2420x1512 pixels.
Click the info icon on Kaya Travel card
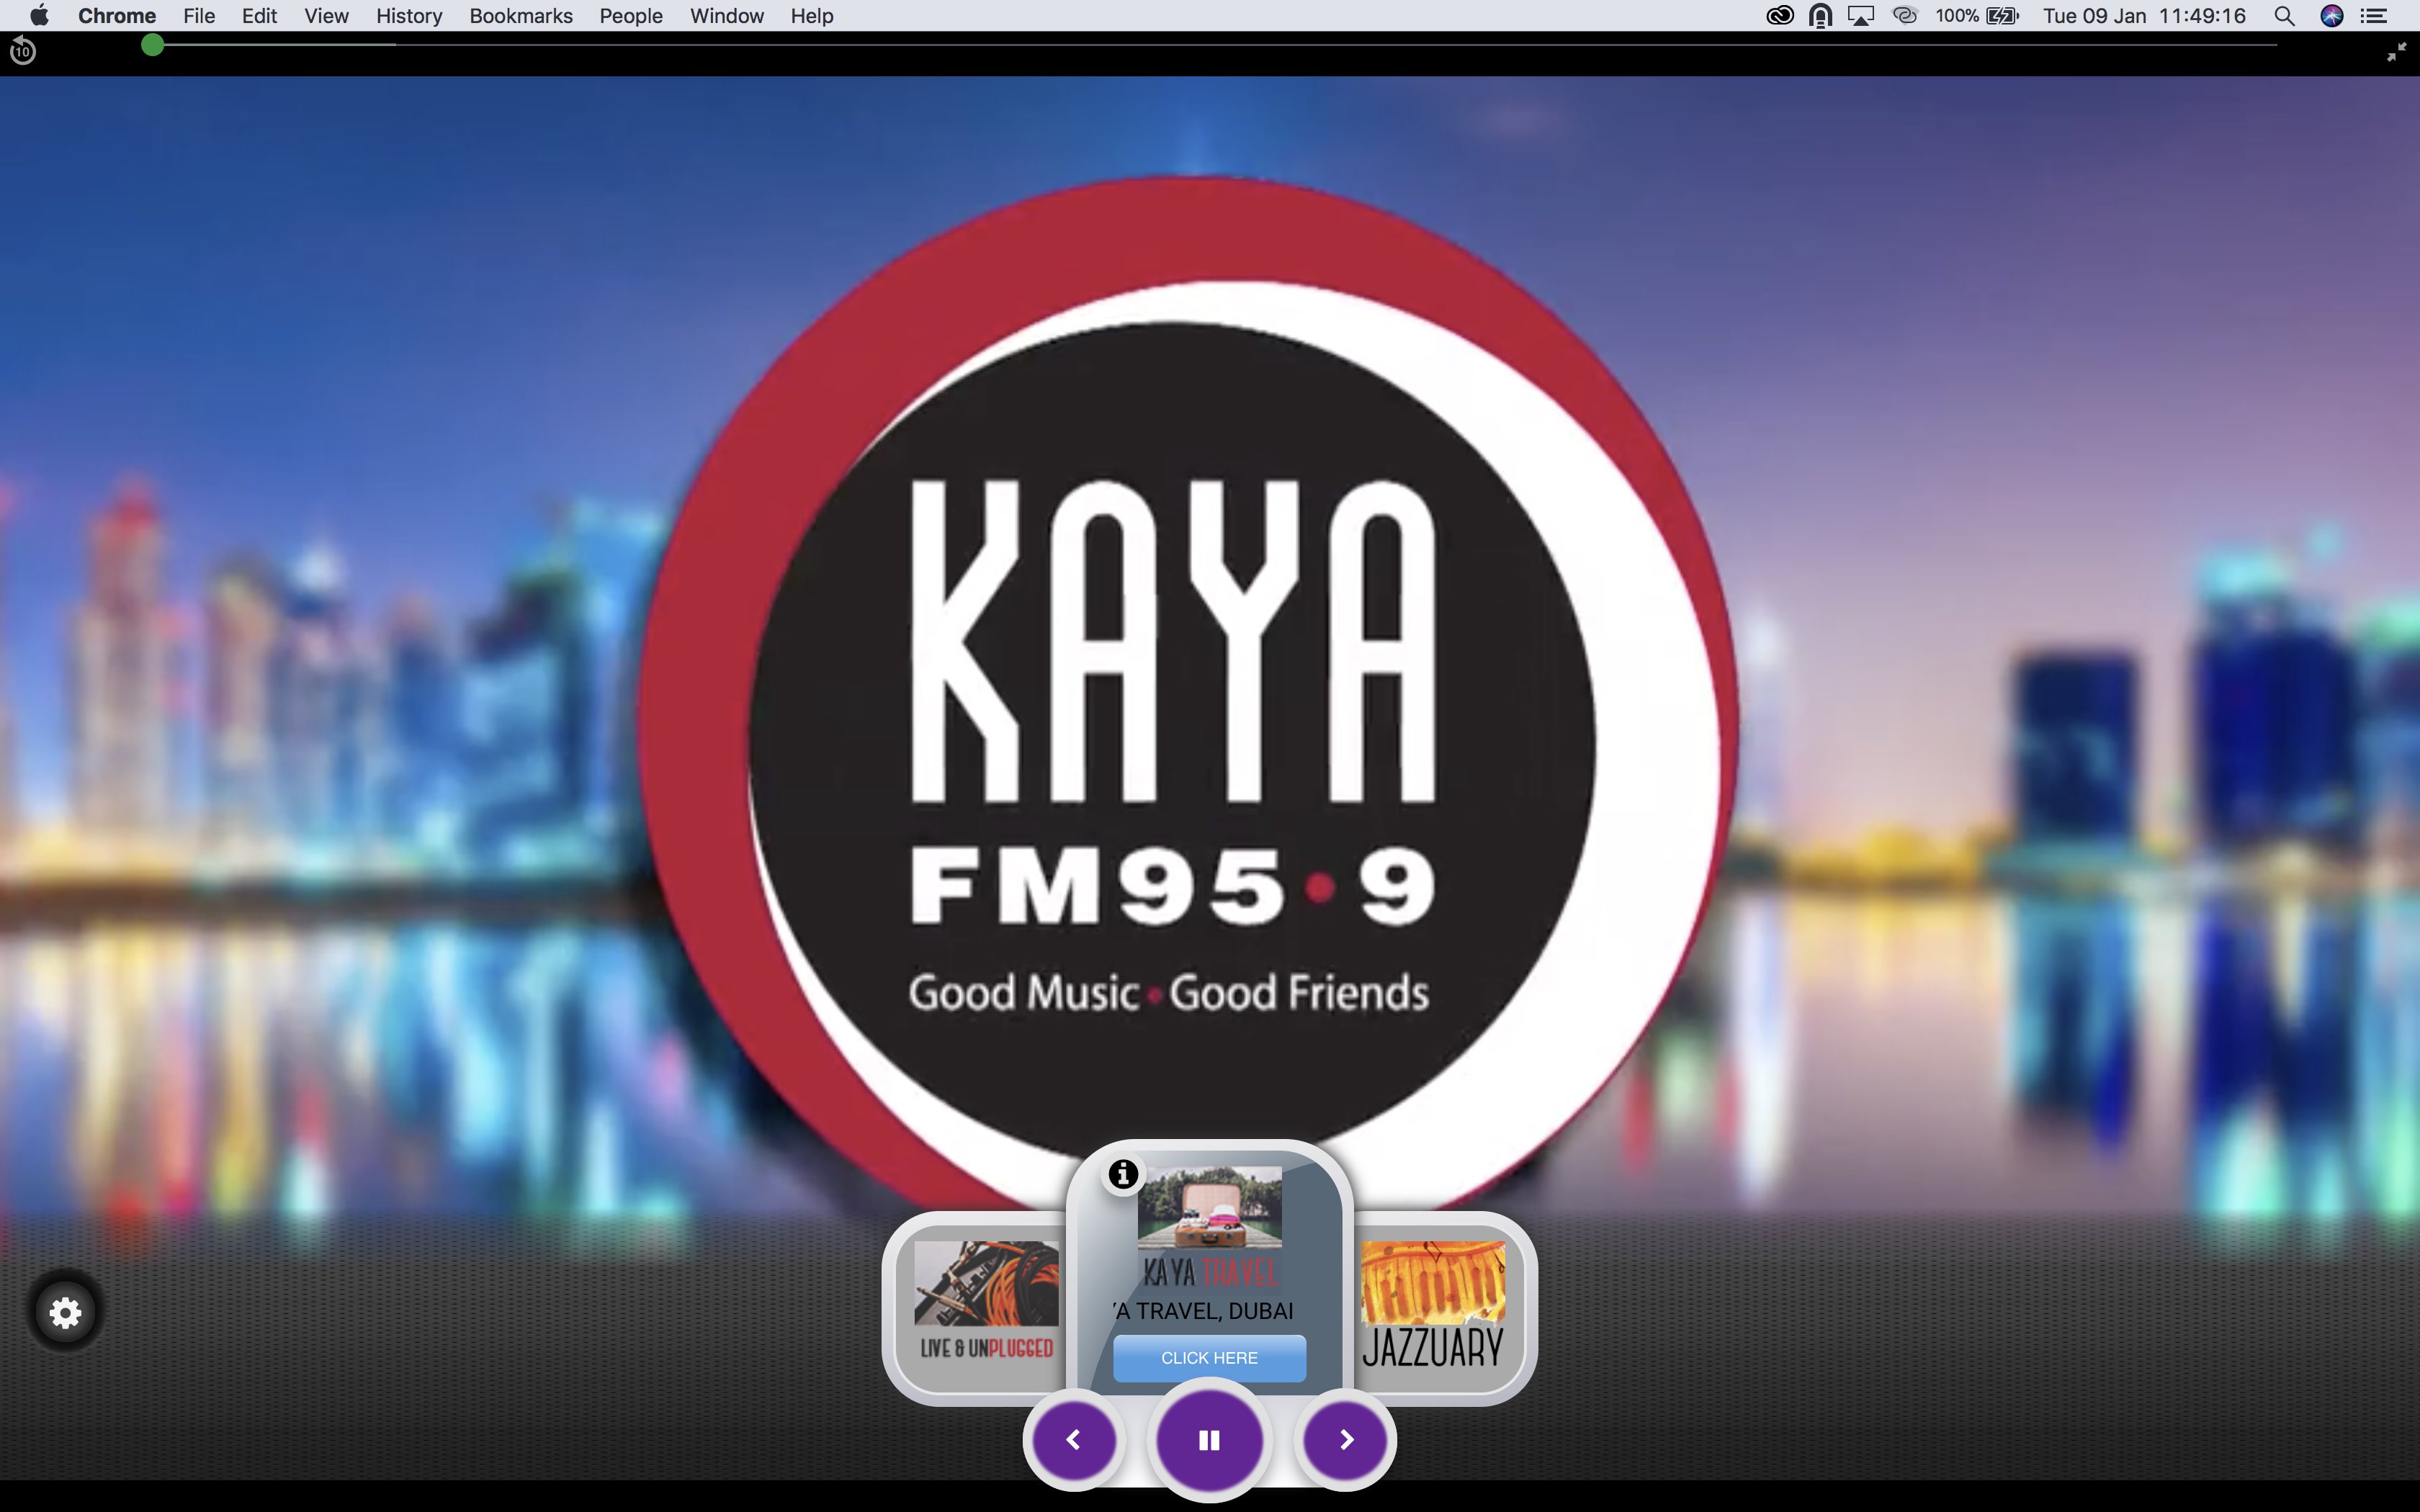(x=1123, y=1173)
